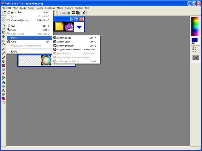
Task: Open the Image menu
Action: coord(23,8)
